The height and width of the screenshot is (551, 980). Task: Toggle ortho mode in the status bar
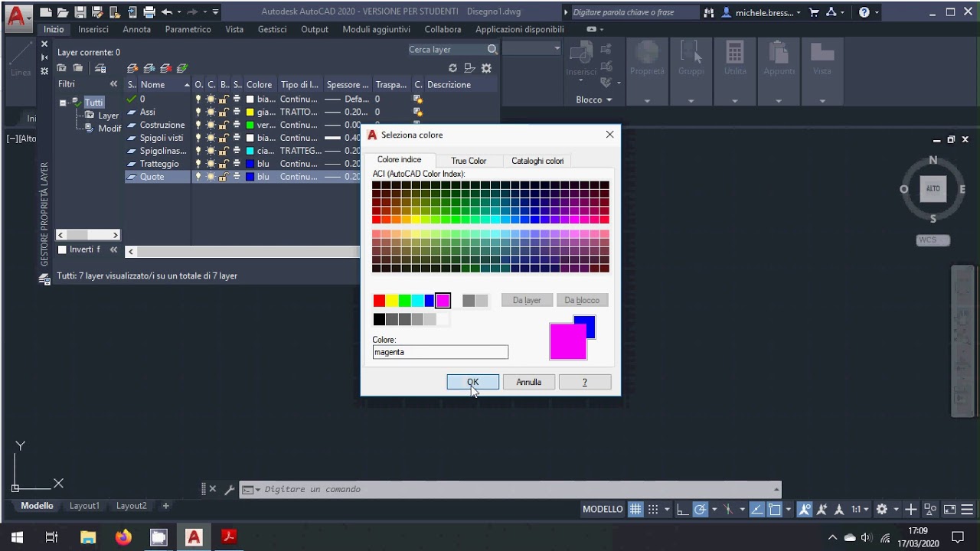click(x=682, y=509)
